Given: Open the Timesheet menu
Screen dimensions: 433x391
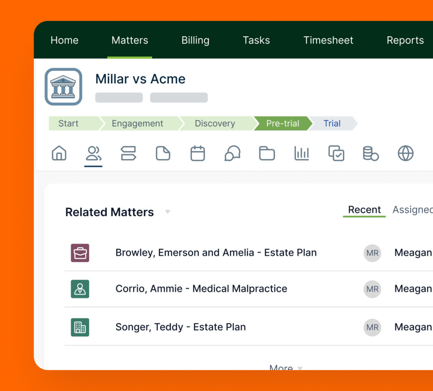Looking at the screenshot, I should pos(328,40).
